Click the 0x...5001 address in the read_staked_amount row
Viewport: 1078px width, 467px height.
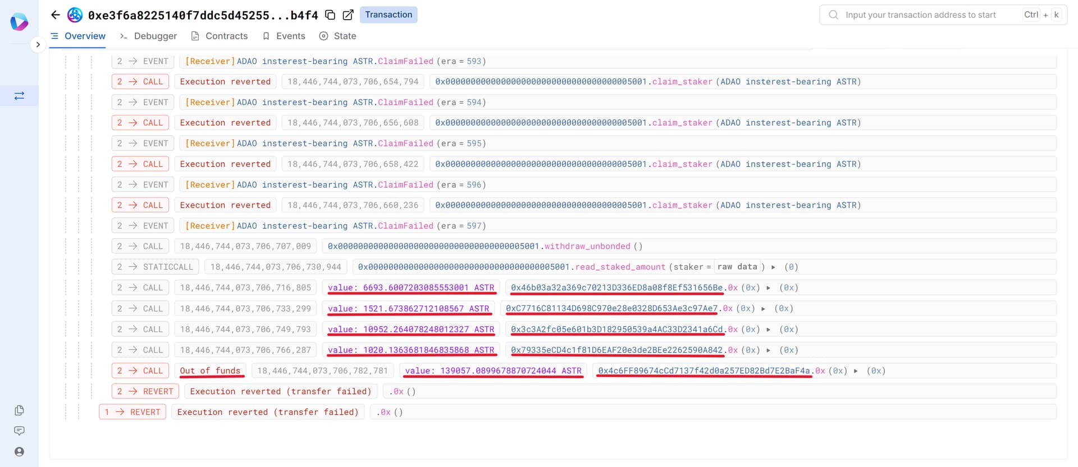click(x=464, y=267)
